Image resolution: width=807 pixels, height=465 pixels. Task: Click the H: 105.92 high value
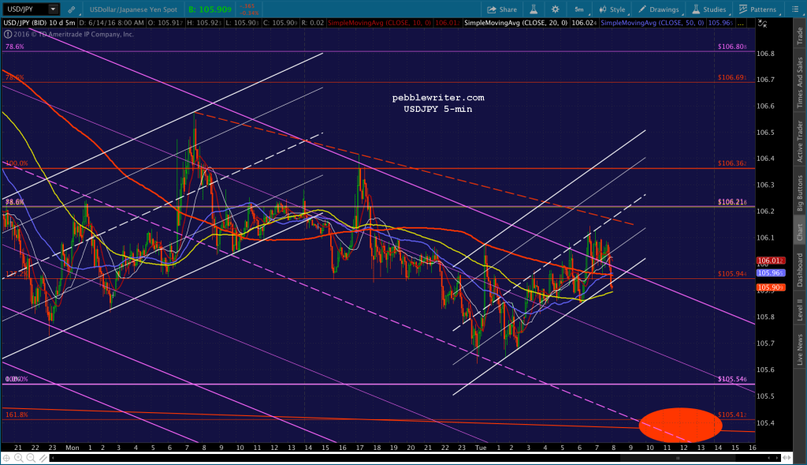coord(203,23)
